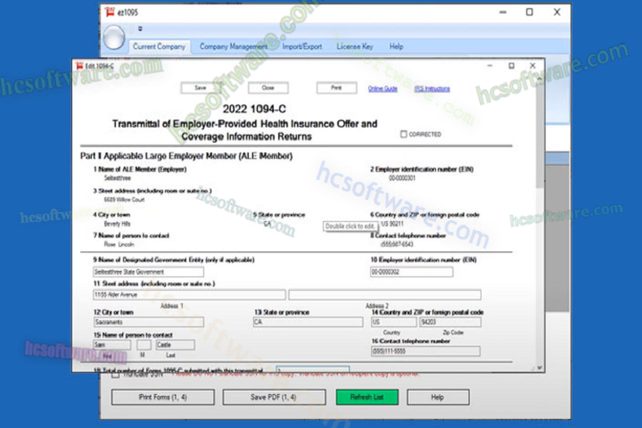
Task: Minimize the ez1095 main window
Action: pos(503,12)
